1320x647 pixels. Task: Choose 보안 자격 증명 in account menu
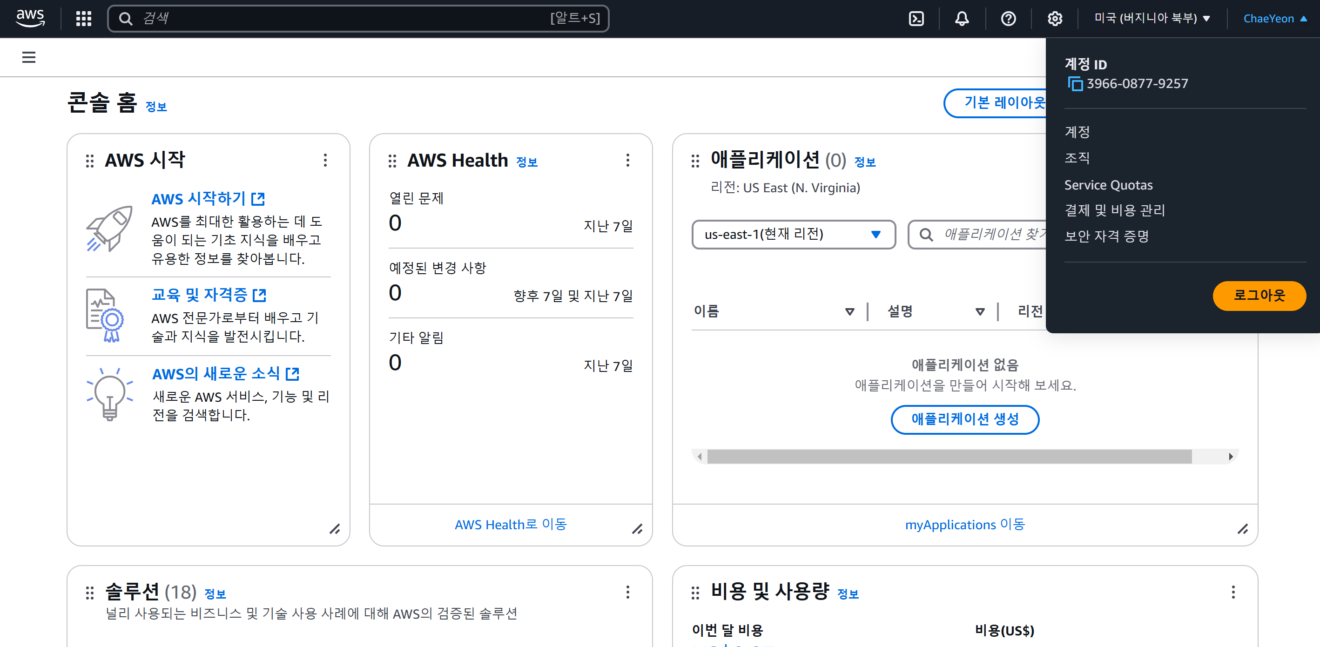click(1106, 236)
